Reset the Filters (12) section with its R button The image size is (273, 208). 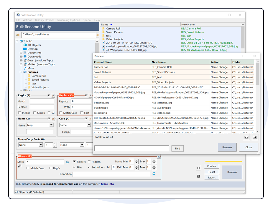pos(159,157)
